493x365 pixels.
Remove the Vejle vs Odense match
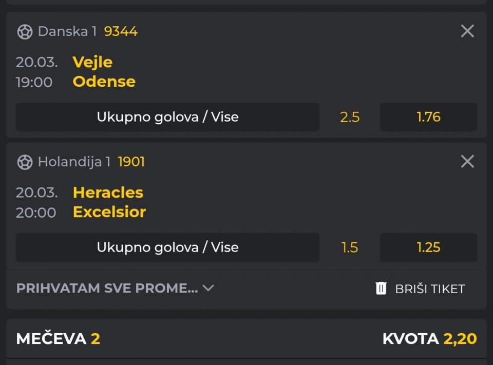coord(467,31)
